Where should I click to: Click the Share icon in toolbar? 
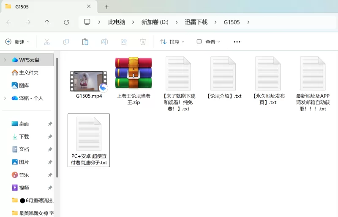point(124,42)
